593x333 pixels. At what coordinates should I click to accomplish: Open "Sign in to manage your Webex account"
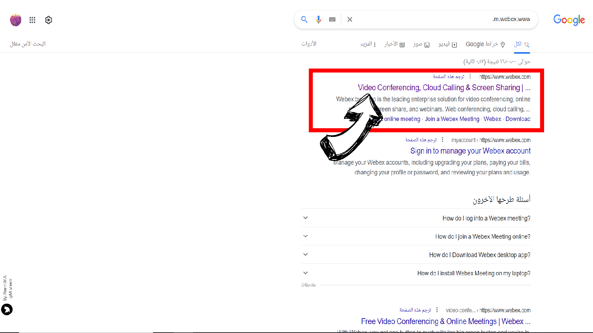pyautogui.click(x=470, y=151)
